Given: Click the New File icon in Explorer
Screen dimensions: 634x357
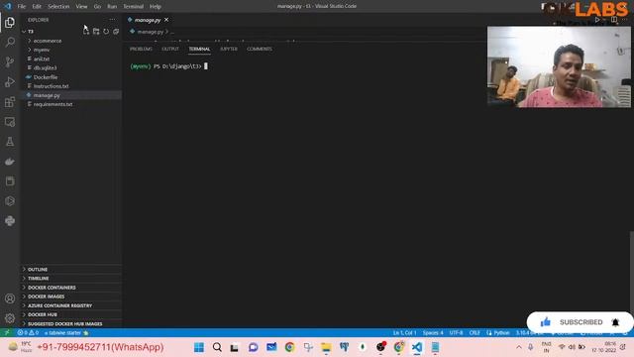Looking at the screenshot, I should point(86,31).
